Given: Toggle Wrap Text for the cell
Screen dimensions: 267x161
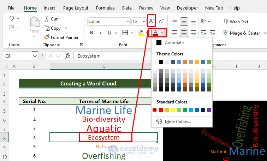Looking at the screenshot, I should (x=236, y=22).
